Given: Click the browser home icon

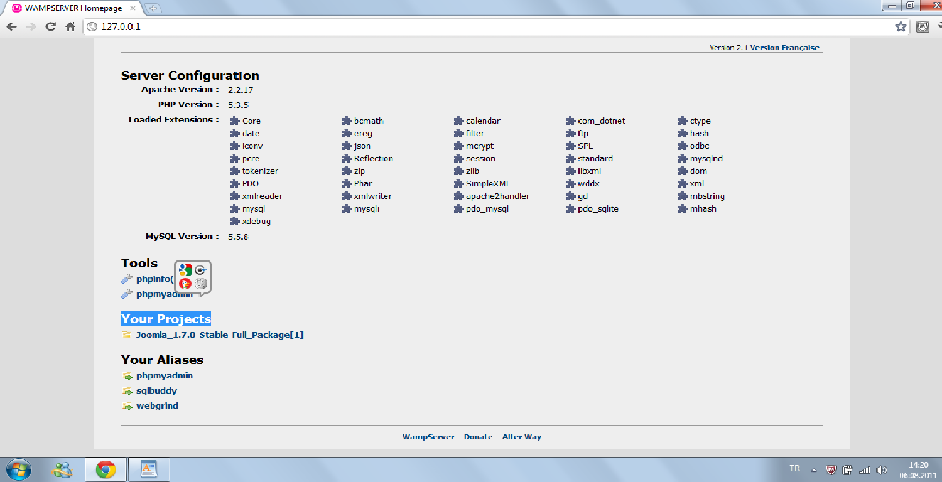Looking at the screenshot, I should (x=70, y=27).
